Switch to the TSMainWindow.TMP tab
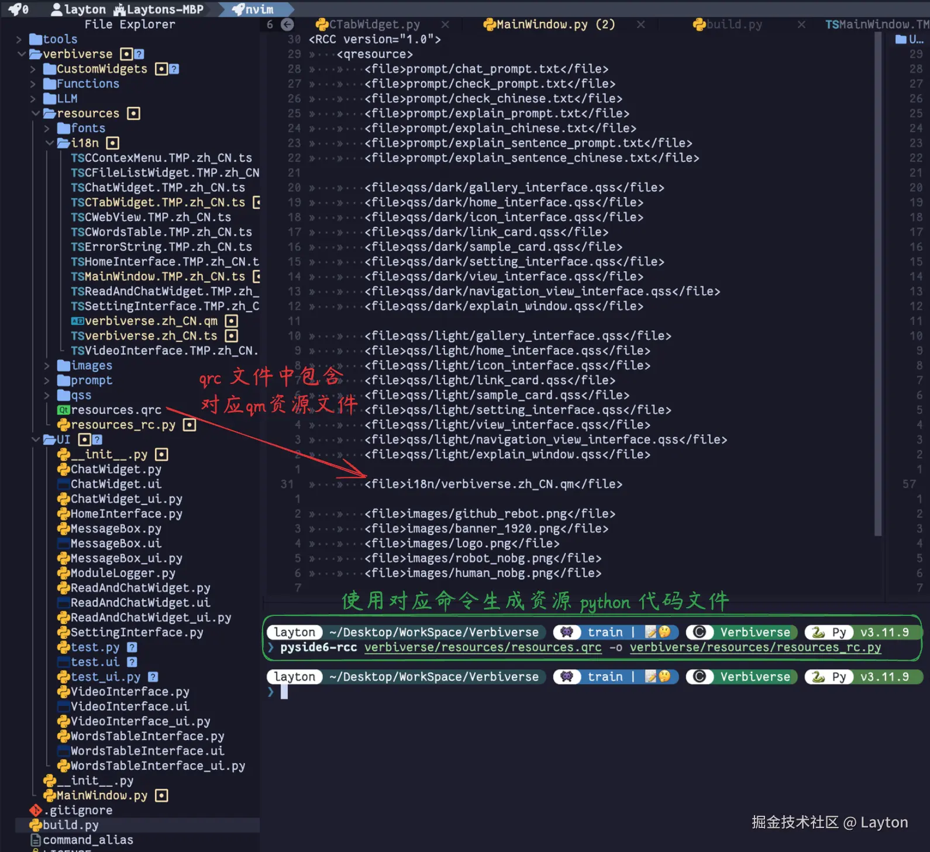Viewport: 930px width, 852px height. click(x=877, y=25)
